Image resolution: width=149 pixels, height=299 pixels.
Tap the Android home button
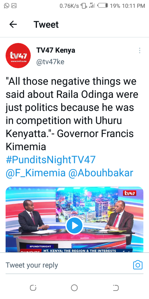point(74,288)
